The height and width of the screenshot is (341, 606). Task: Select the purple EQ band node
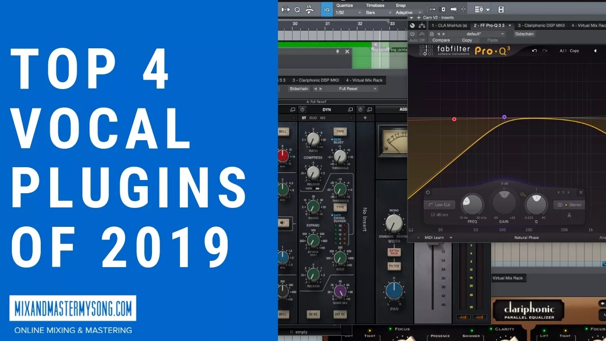[504, 117]
